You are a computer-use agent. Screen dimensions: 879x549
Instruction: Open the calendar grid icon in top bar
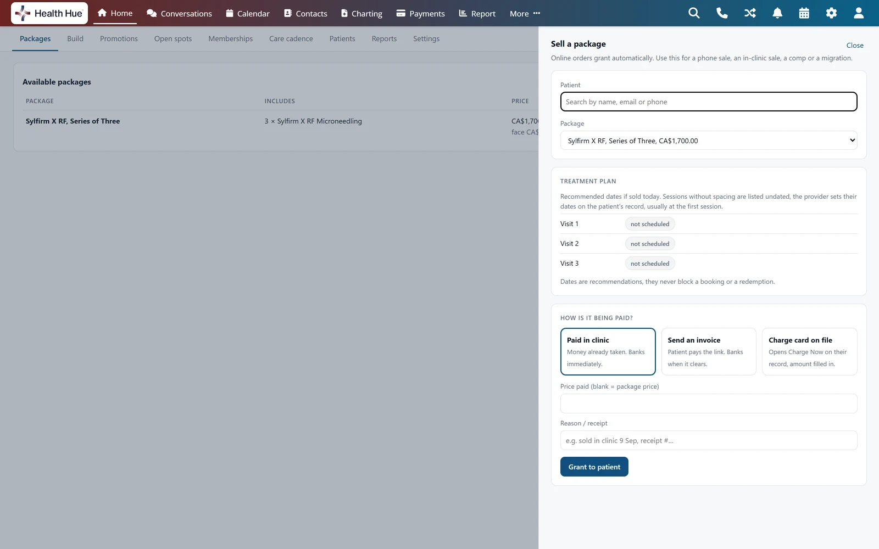click(804, 13)
